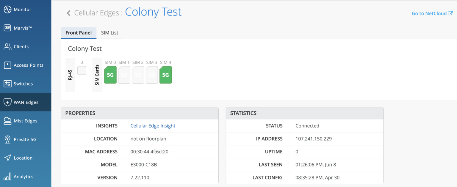
Task: Open the Go to NetCloud link
Action: (432, 13)
